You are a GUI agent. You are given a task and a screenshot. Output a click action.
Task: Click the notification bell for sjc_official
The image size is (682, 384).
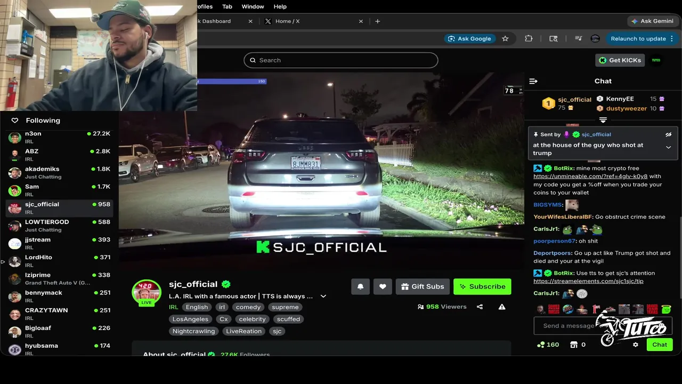click(x=360, y=286)
